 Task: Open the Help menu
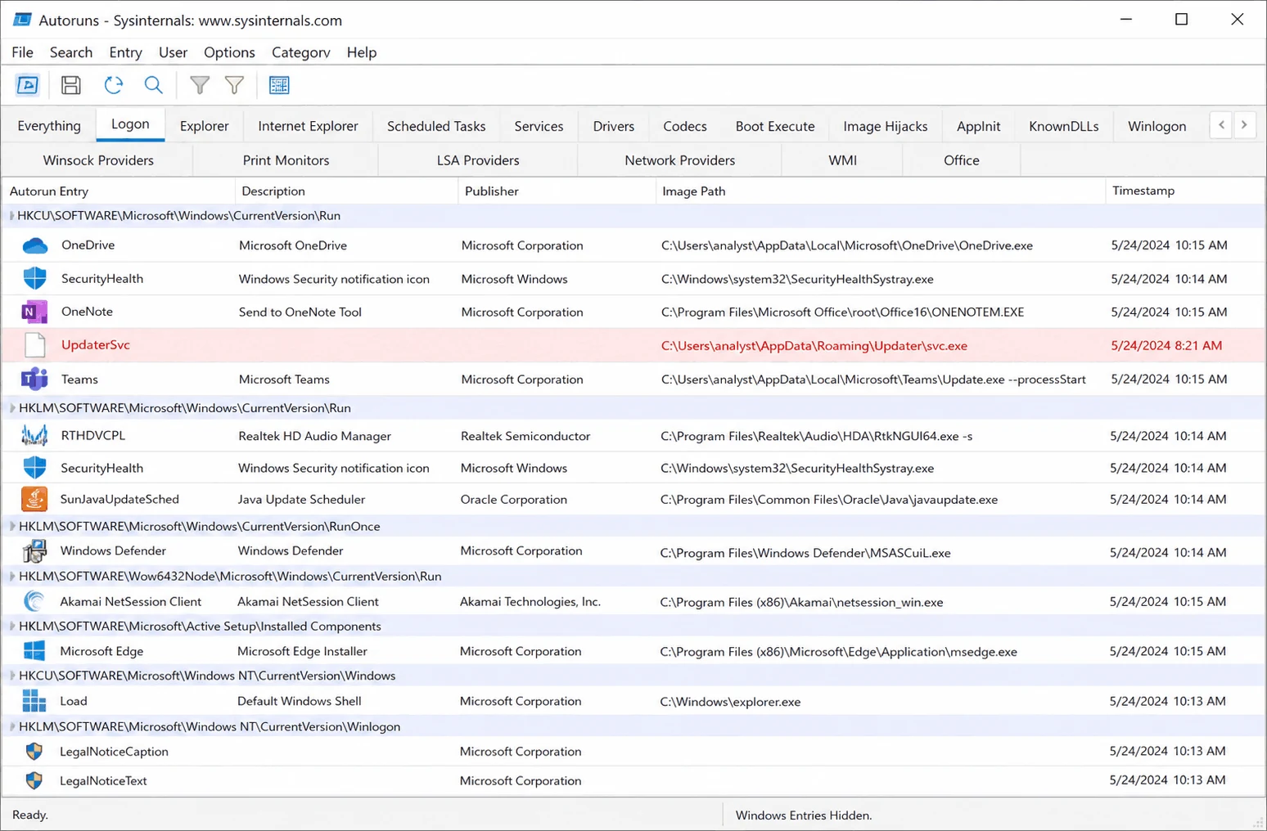[x=362, y=52]
